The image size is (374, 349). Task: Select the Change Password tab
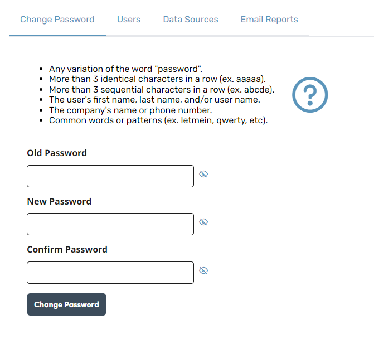[x=57, y=20]
